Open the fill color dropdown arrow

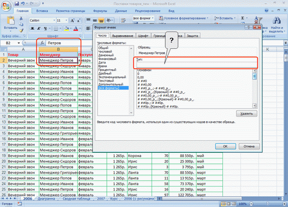point(71,28)
